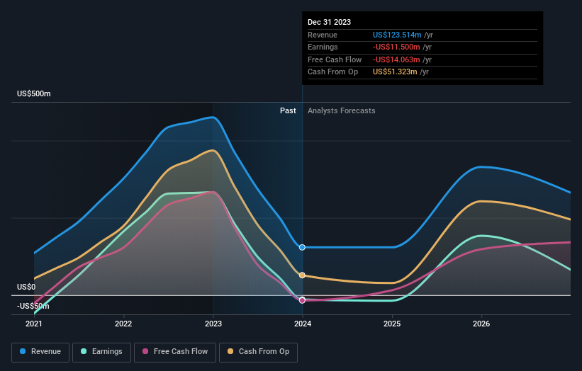Screen dimensions: 582x371
Task: Click the pink Free Cash Flow marker at 2024
Action: click(302, 300)
